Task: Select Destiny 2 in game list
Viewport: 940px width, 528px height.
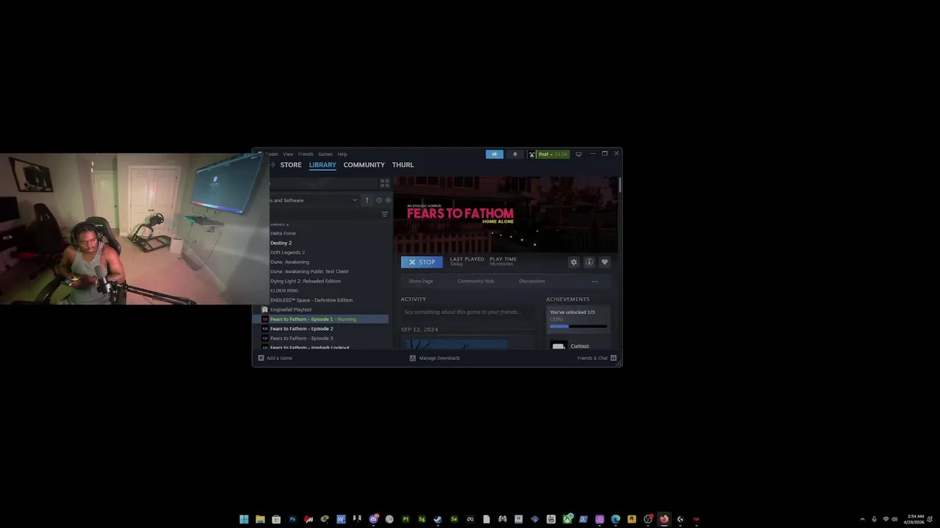Action: point(281,243)
